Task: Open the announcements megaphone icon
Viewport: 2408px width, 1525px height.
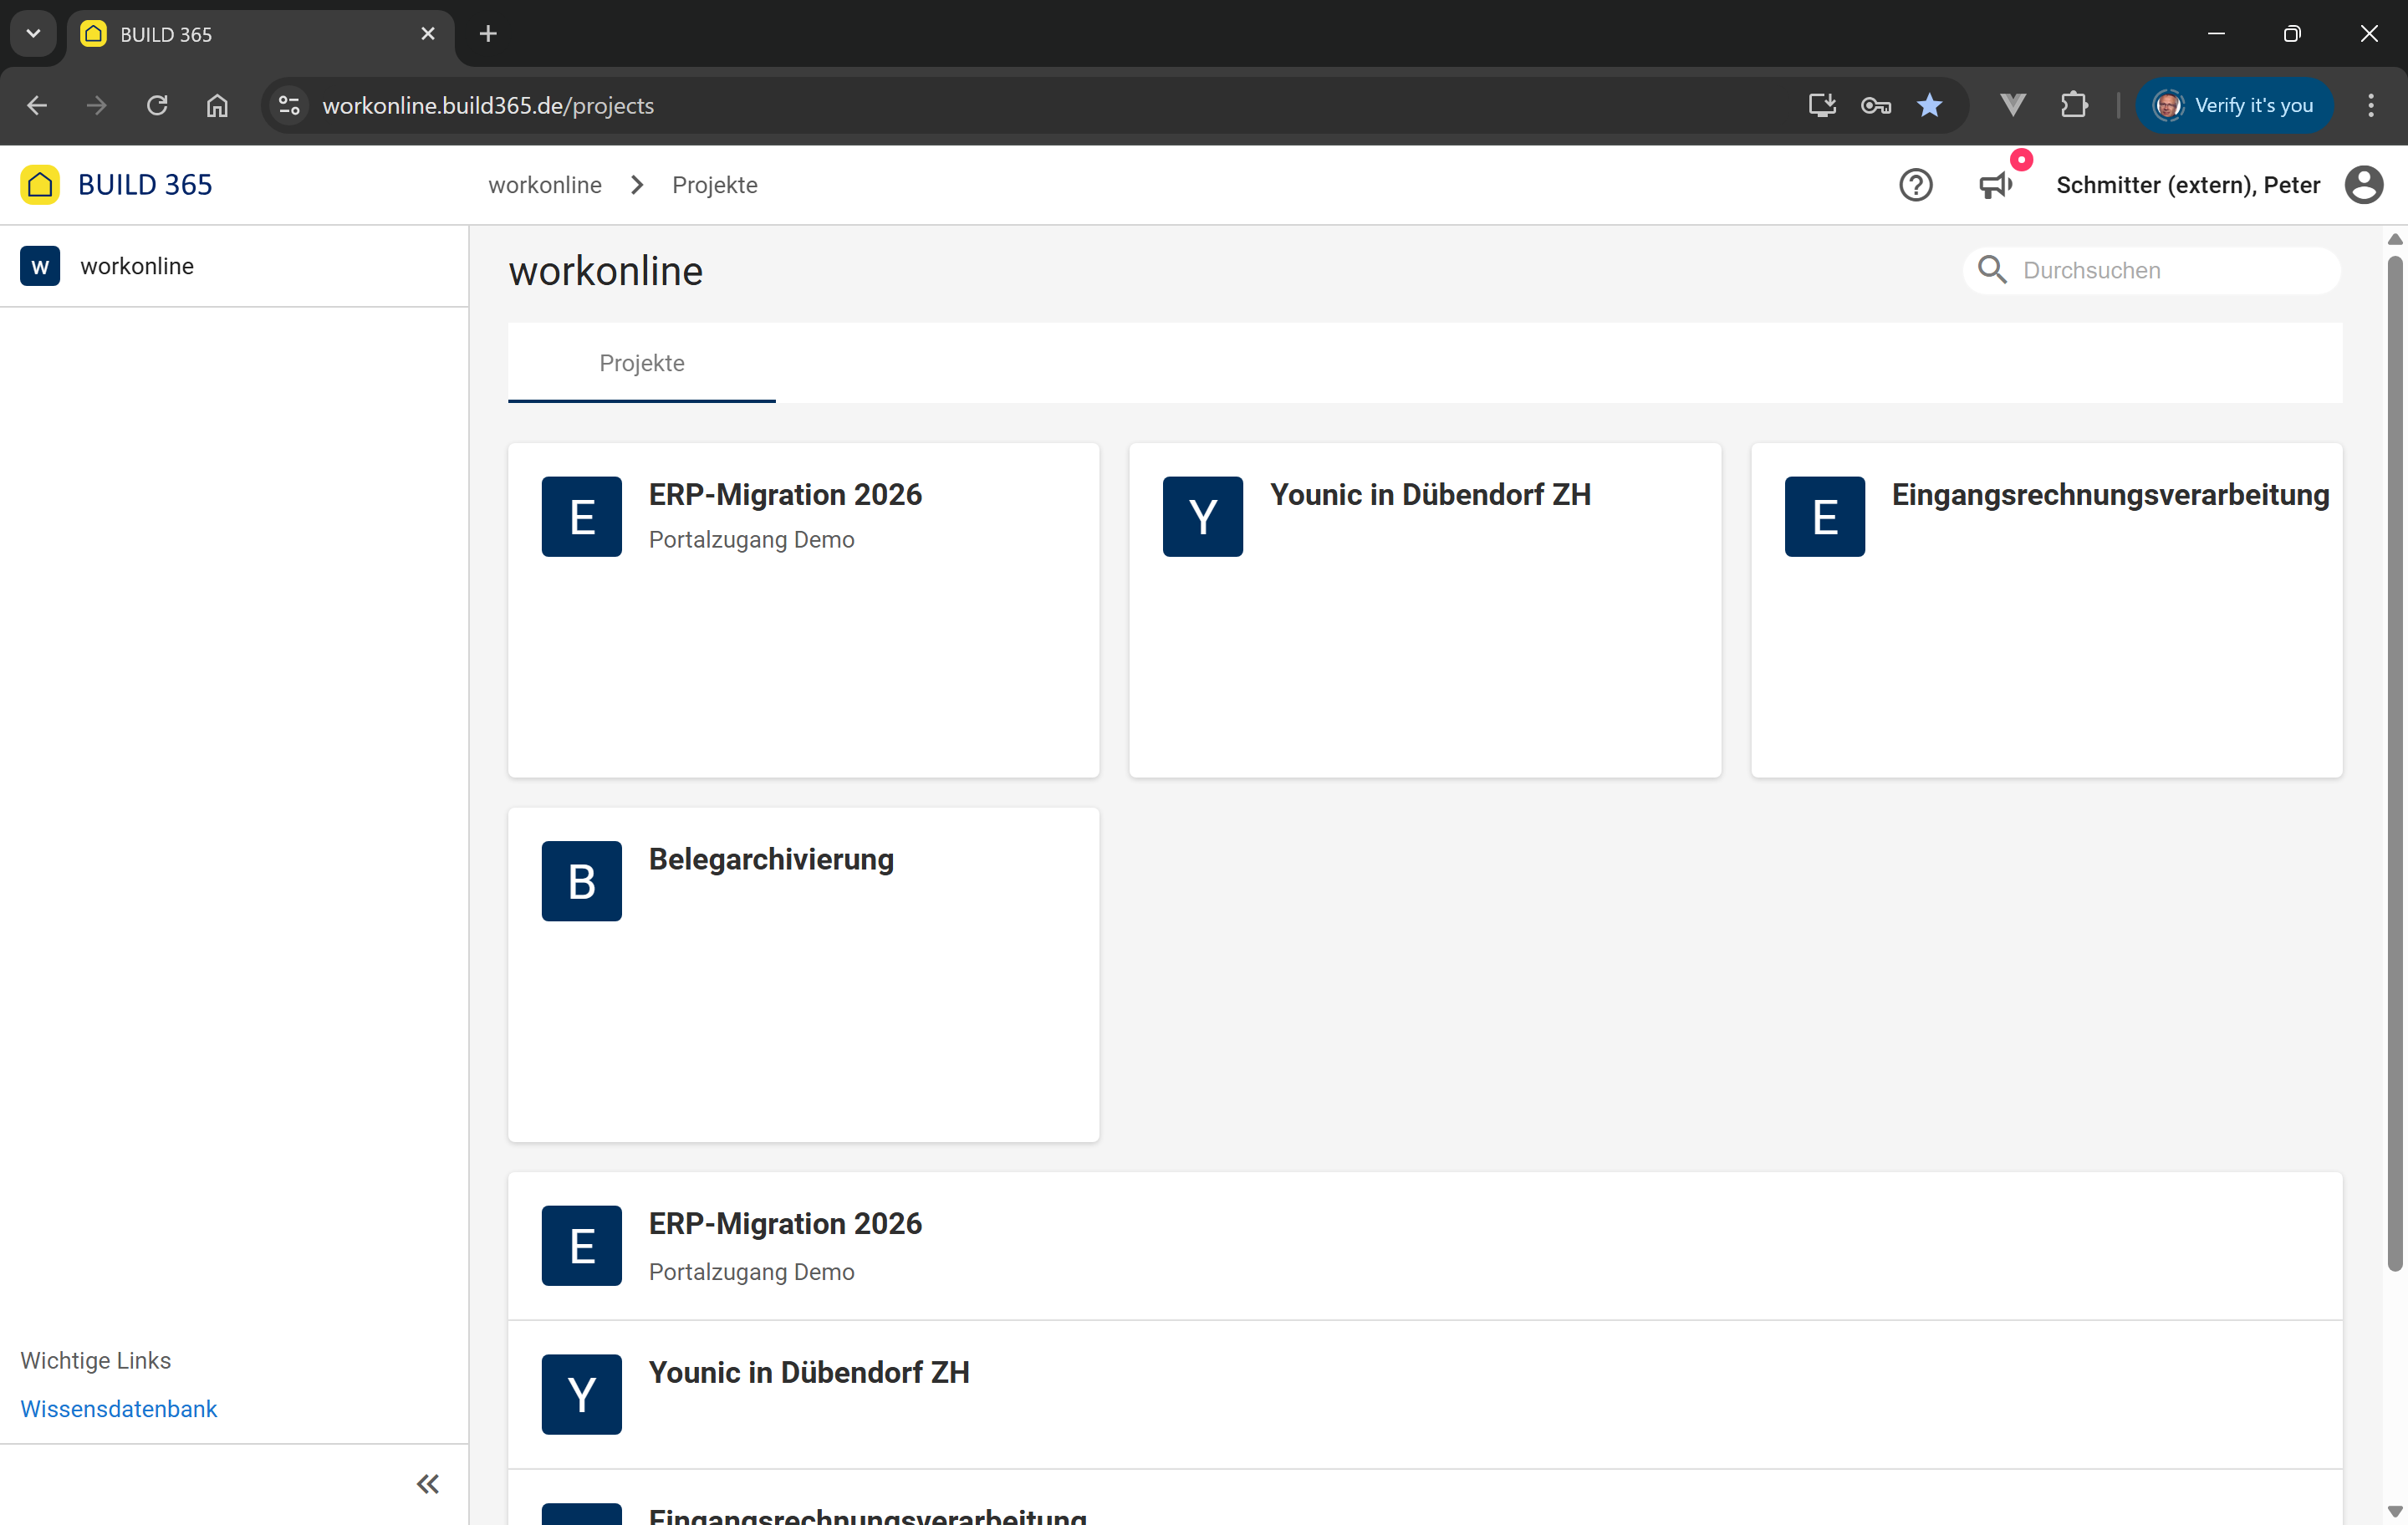Action: point(1995,185)
